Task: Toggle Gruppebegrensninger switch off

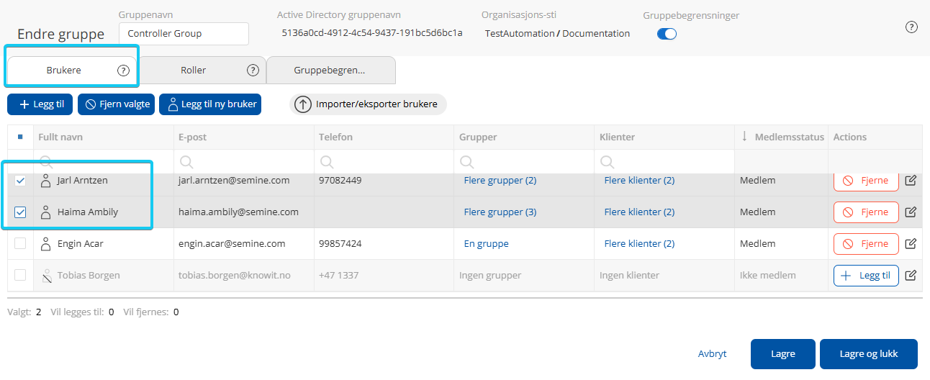Action: (x=667, y=34)
